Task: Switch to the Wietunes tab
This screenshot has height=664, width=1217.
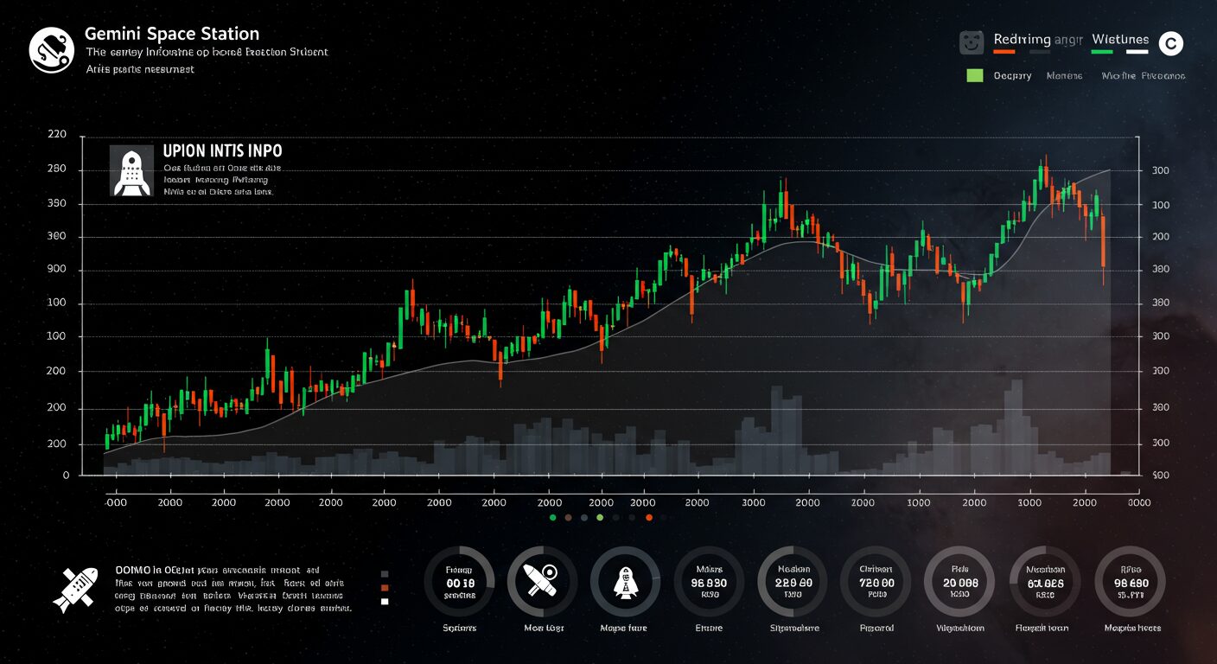Action: pos(1120,40)
